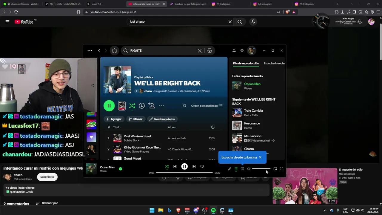Toggle repeat mode in the player
Screen dimensions: 382x215
(x=202, y=166)
